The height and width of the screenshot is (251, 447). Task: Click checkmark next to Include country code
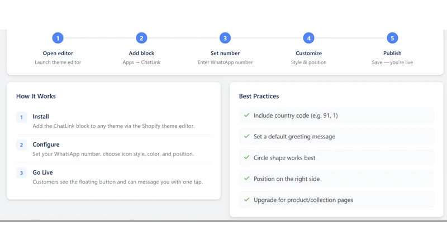247,115
